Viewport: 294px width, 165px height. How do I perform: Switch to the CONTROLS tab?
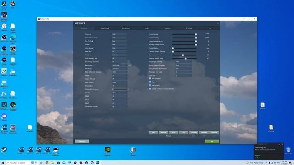[105, 28]
